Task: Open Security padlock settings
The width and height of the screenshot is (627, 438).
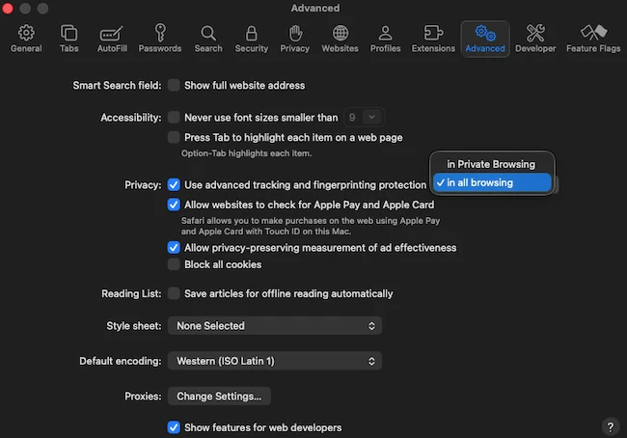Action: (252, 39)
